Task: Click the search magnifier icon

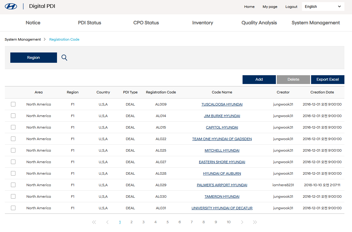Action: tap(64, 58)
